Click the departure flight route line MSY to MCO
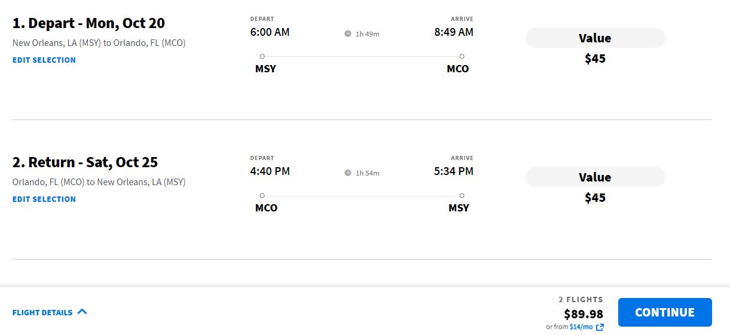The width and height of the screenshot is (730, 335). tap(362, 57)
